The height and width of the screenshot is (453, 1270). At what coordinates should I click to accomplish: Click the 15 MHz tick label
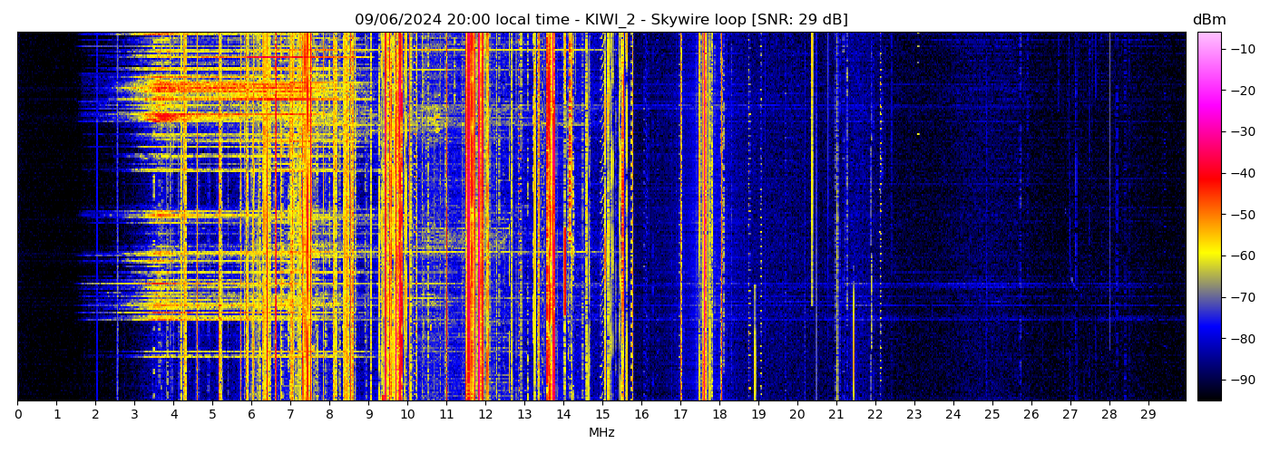tap(602, 415)
